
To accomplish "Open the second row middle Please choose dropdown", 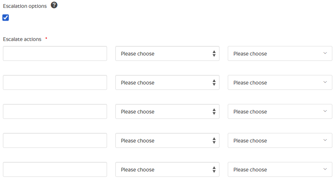I will [167, 82].
